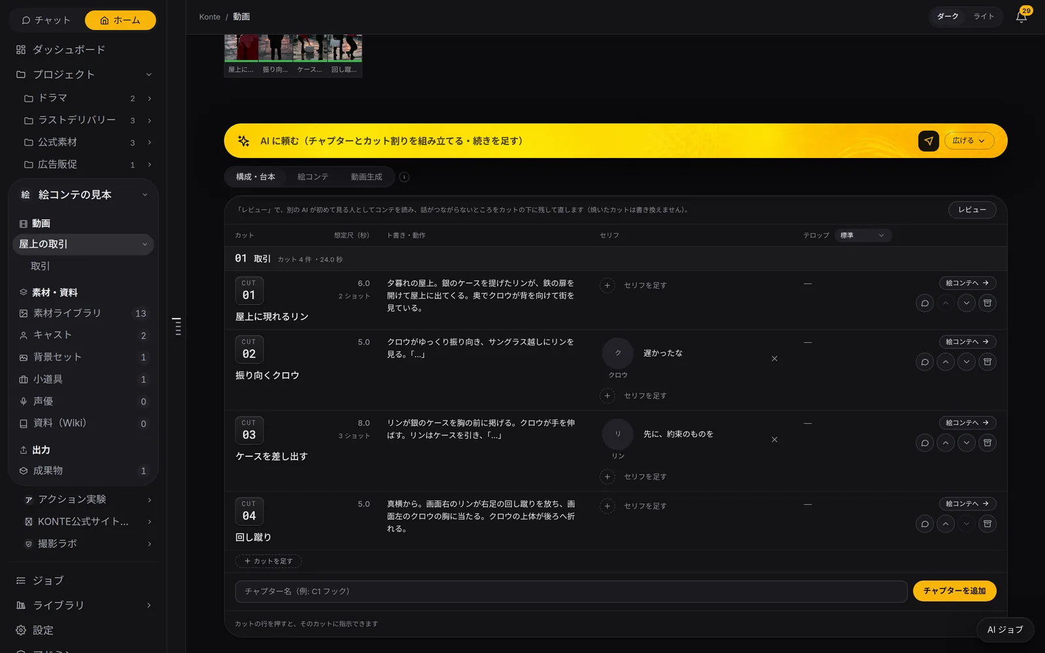
Task: Switch theme to ダーク
Action: pos(948,16)
